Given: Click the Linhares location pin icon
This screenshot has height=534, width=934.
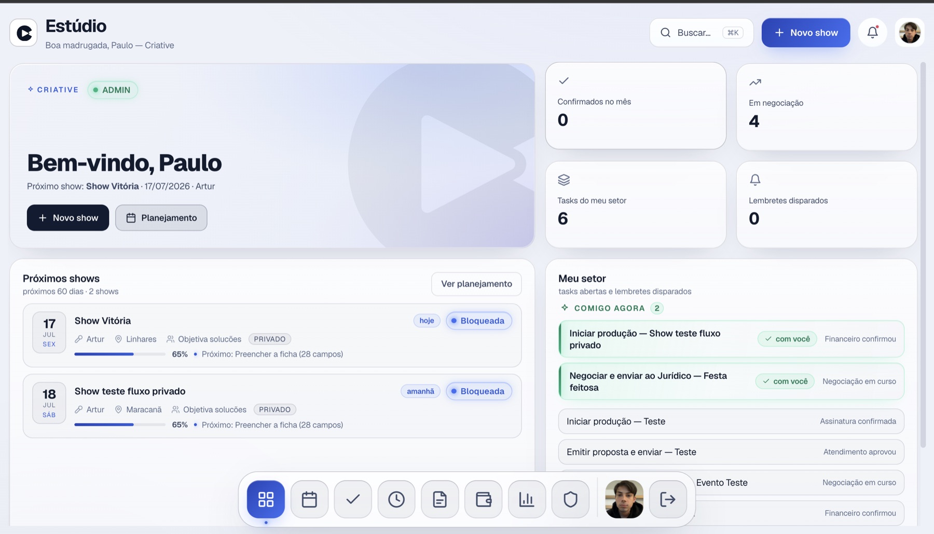Looking at the screenshot, I should click(x=118, y=339).
